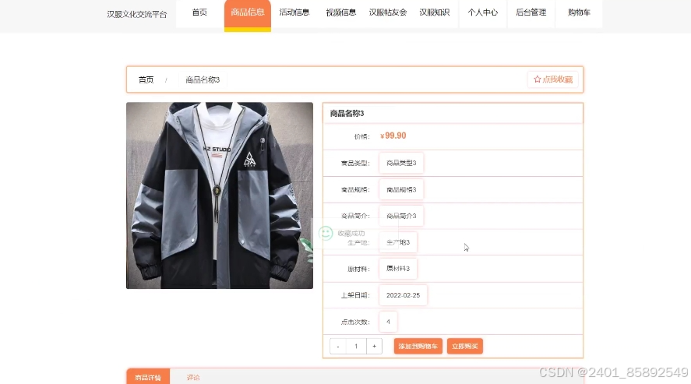The width and height of the screenshot is (691, 384).
Task: Focus the quantity input field
Action: tap(356, 346)
